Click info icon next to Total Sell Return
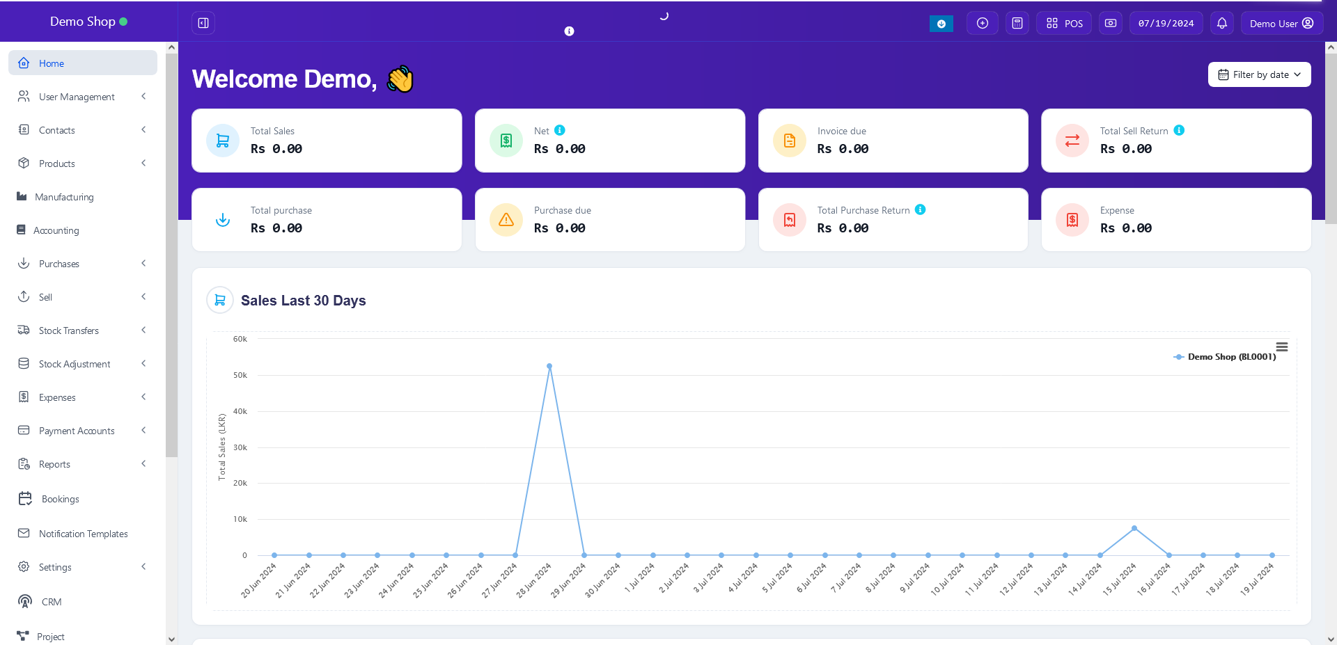Screen dimensions: 1337x645 pos(1179,130)
